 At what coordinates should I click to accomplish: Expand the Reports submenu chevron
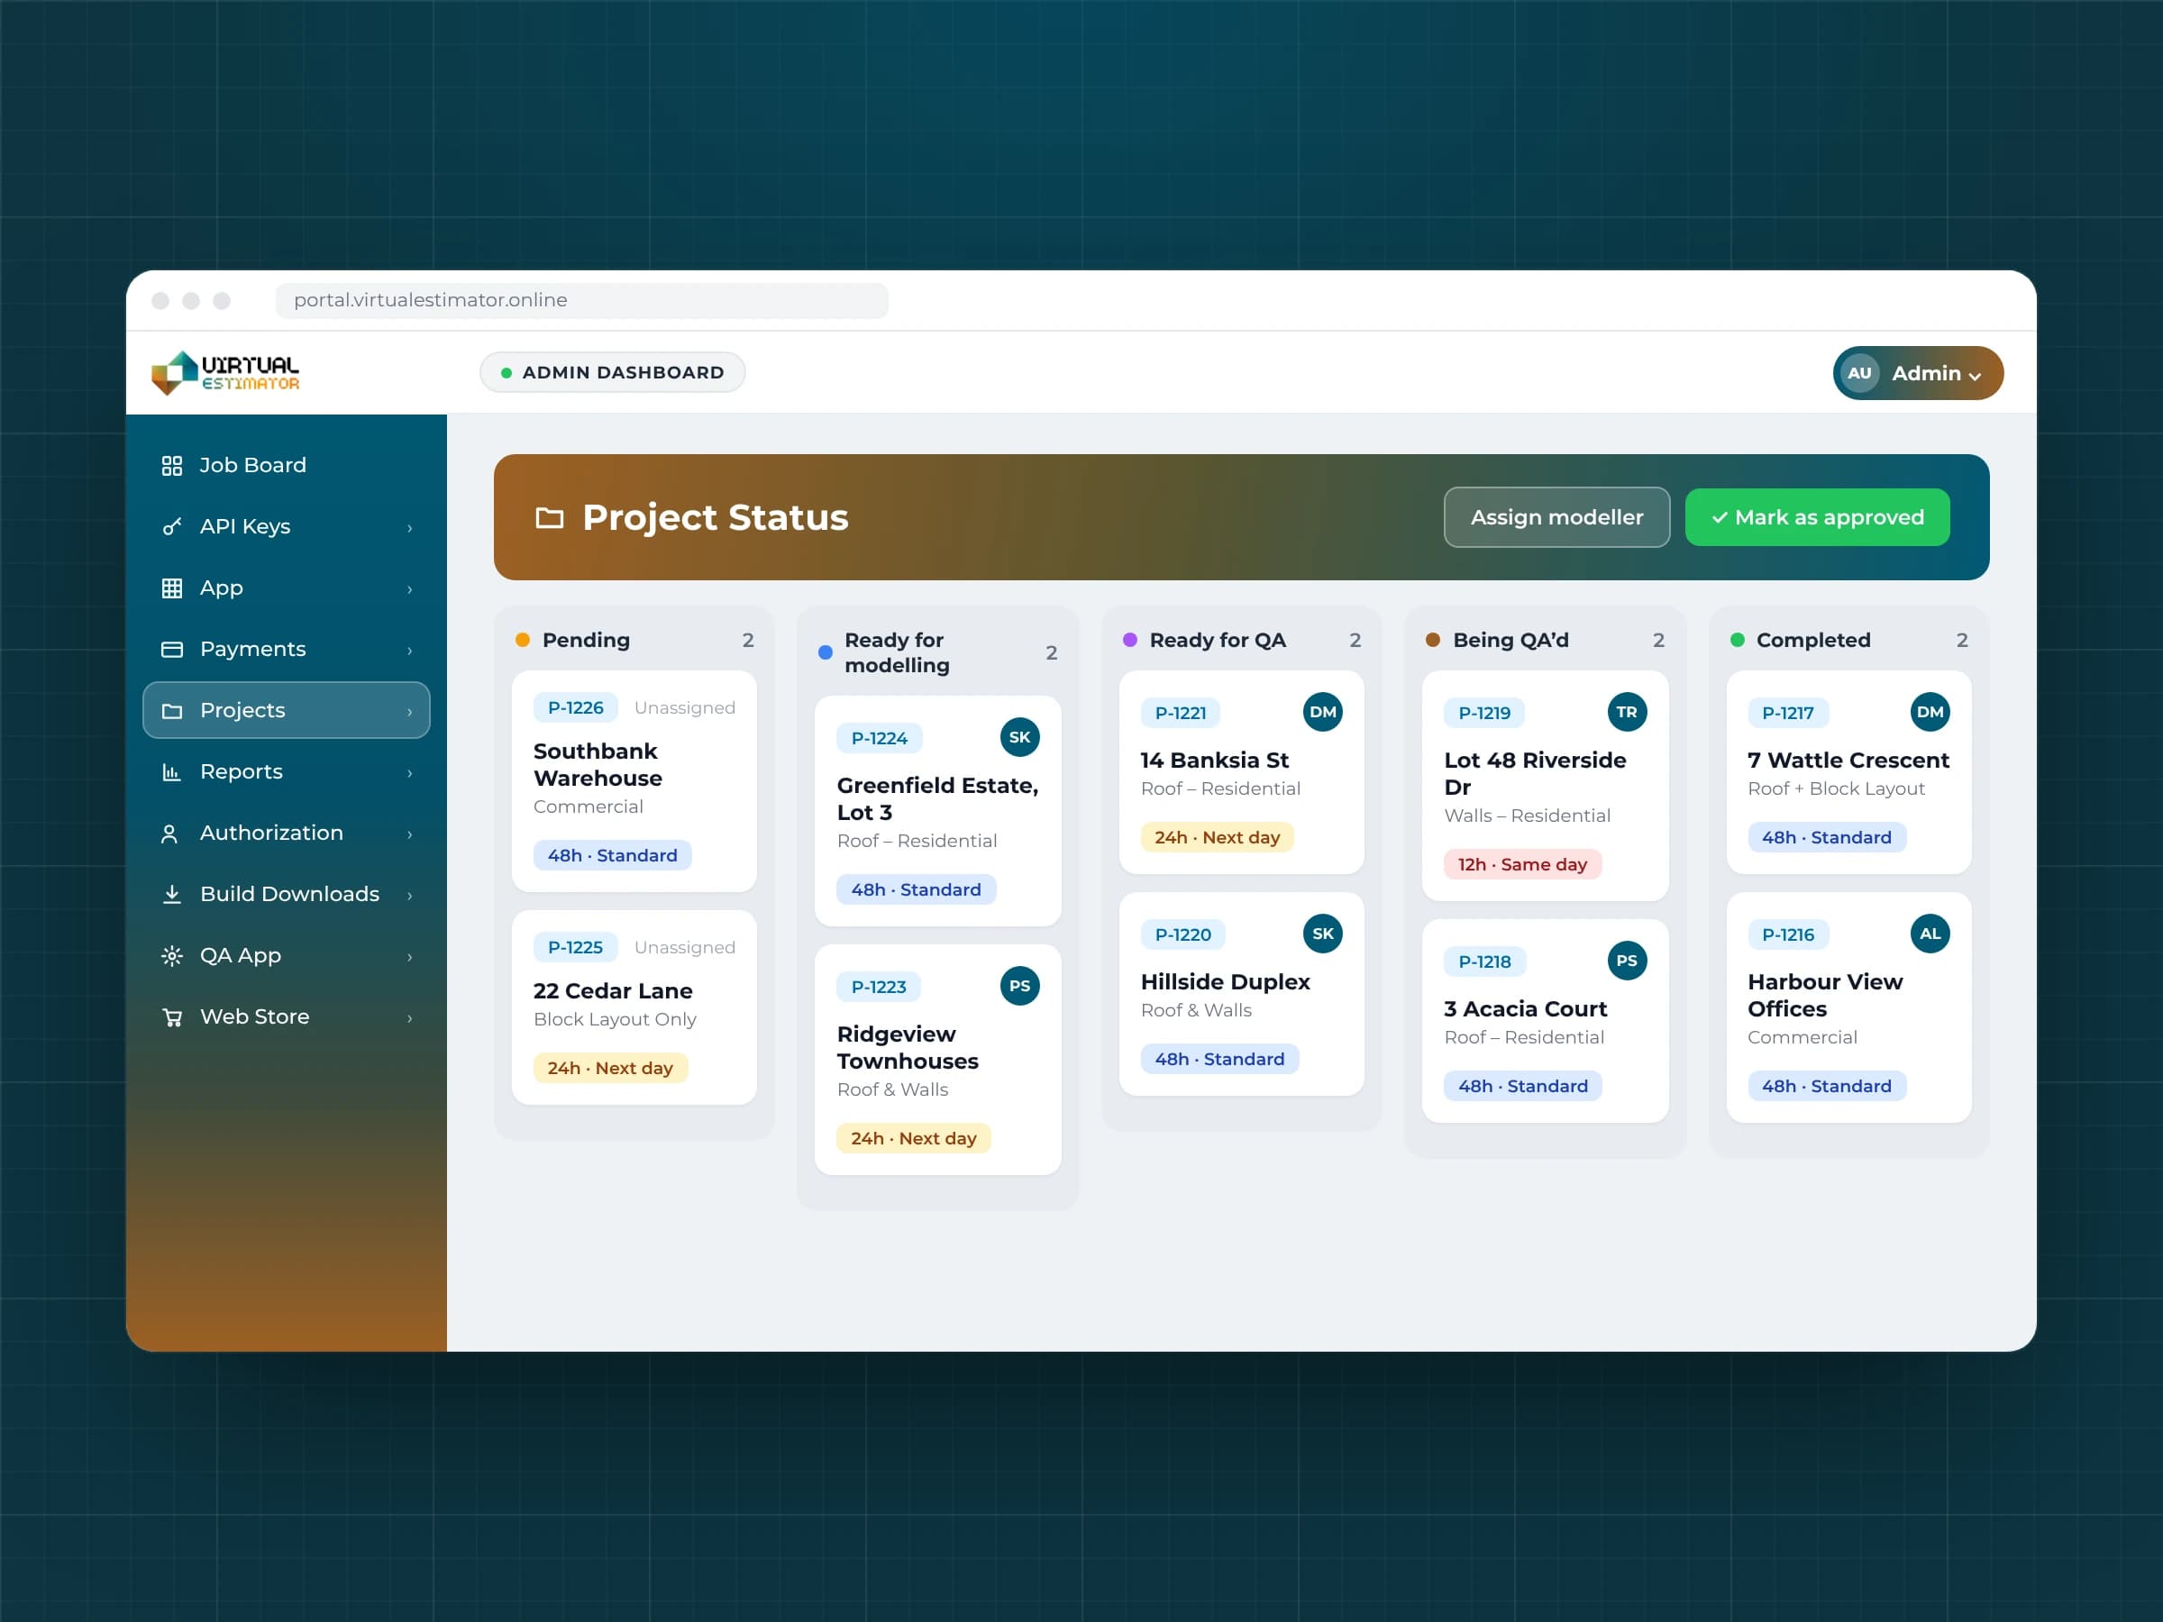coord(410,772)
